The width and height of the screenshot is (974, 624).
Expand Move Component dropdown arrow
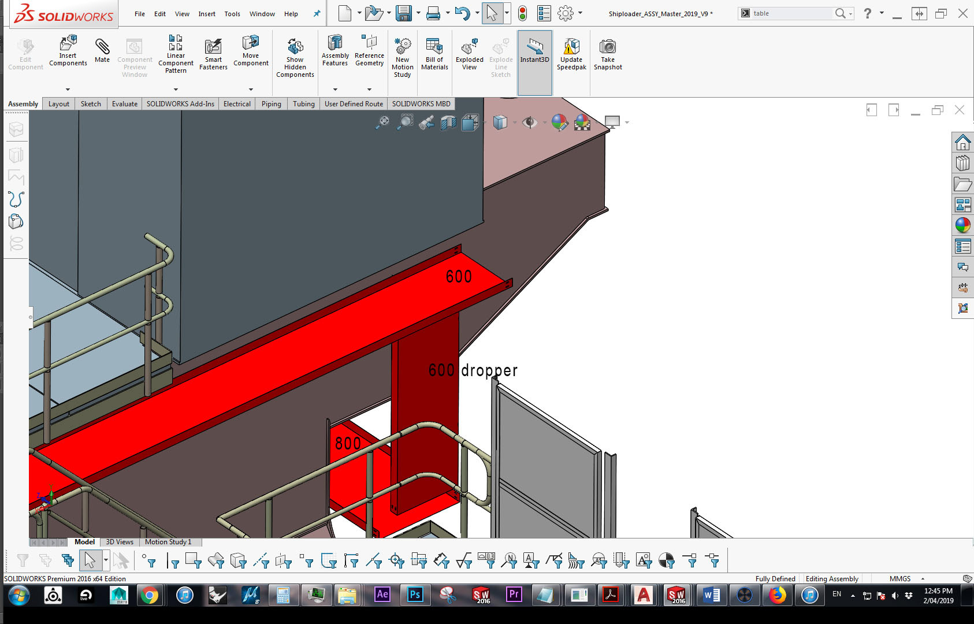[x=251, y=90]
